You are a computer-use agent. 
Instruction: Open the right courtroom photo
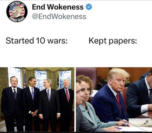click(114, 99)
